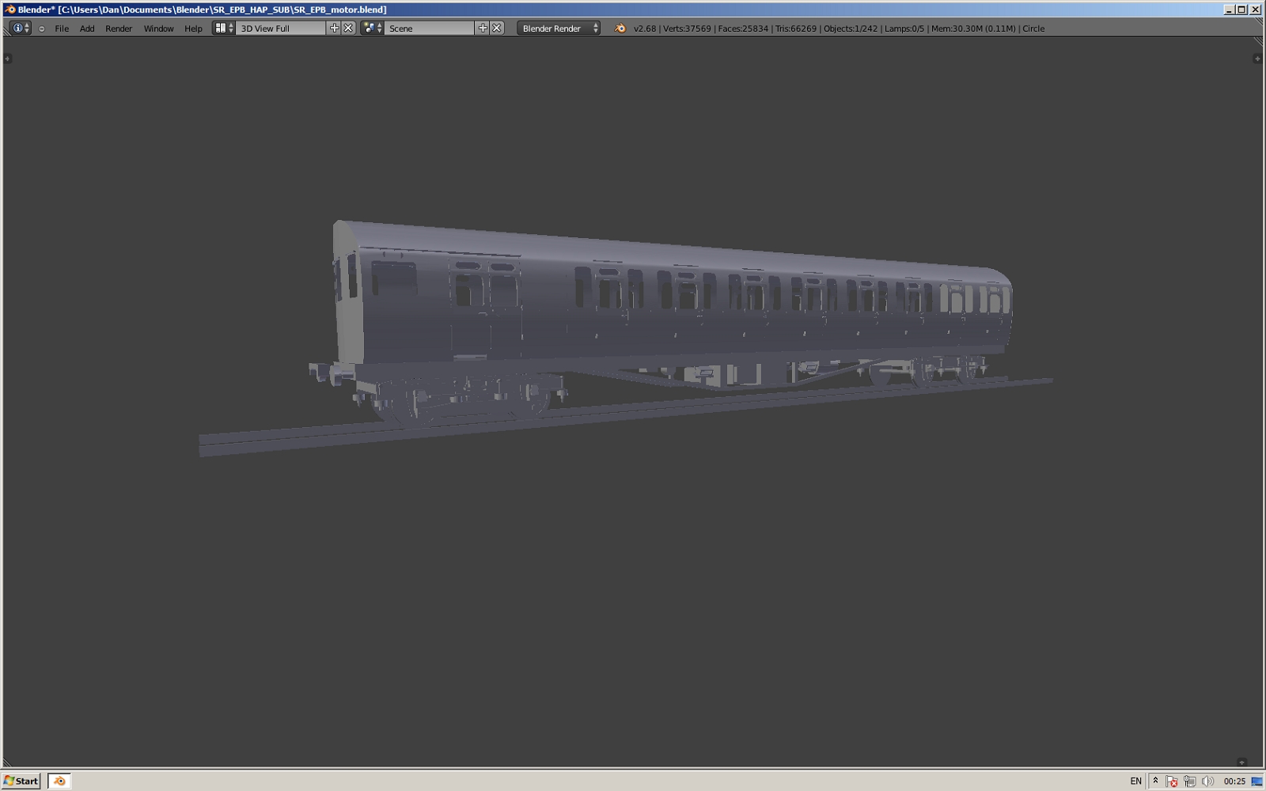
Task: Open the scene browser icon
Action: (x=372, y=28)
